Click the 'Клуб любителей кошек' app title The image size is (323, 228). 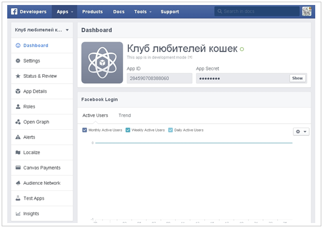click(x=182, y=49)
